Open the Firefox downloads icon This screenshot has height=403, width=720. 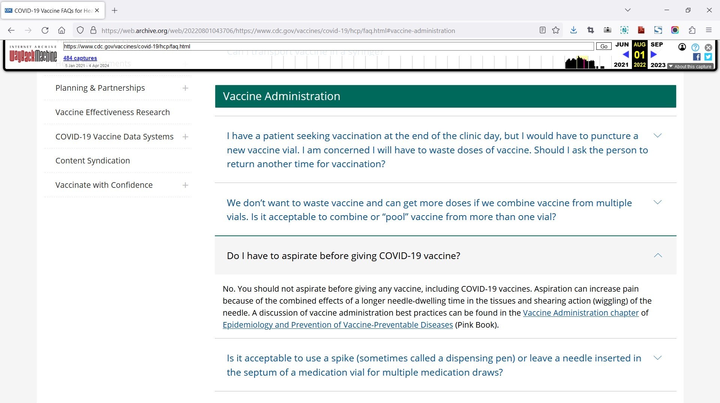click(573, 30)
